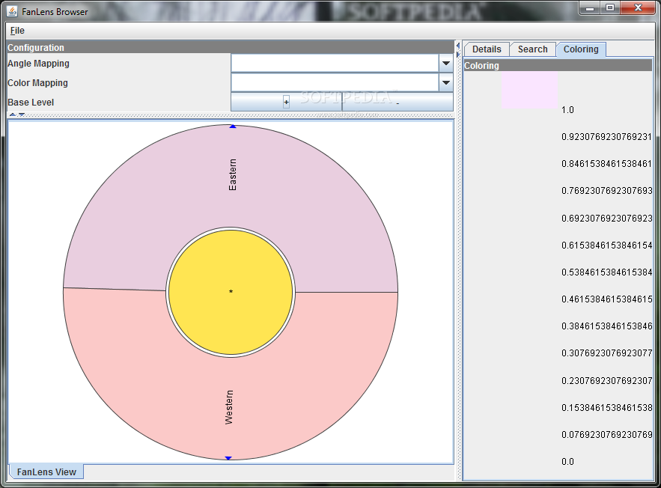Open the Angle Mapping dropdown arrow

coord(445,64)
